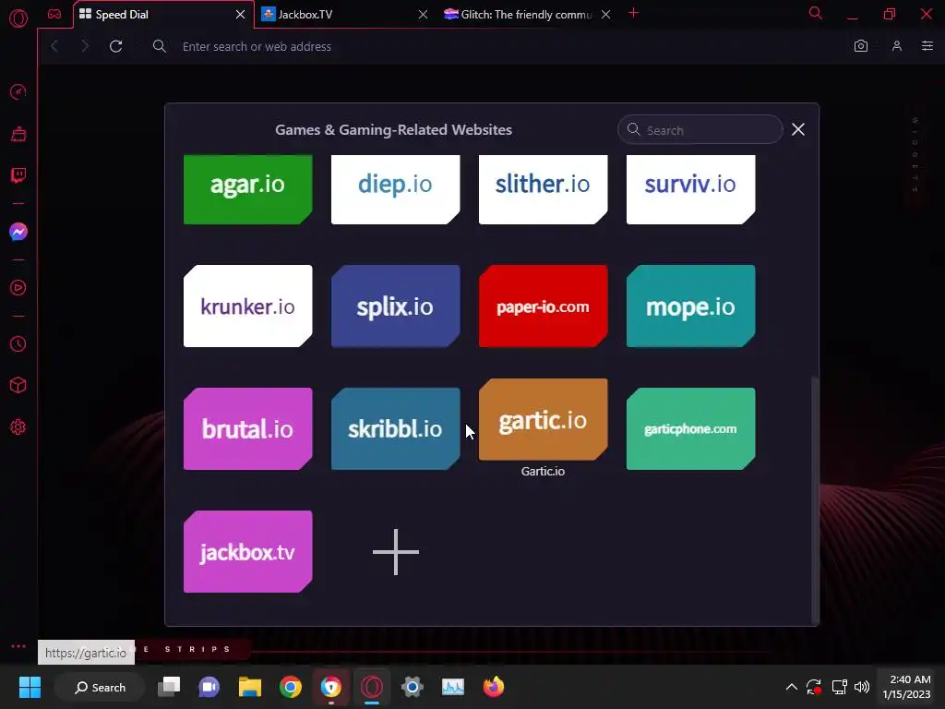Viewport: 945px width, 709px height.
Task: Add a new site with plus tile
Action: point(395,552)
